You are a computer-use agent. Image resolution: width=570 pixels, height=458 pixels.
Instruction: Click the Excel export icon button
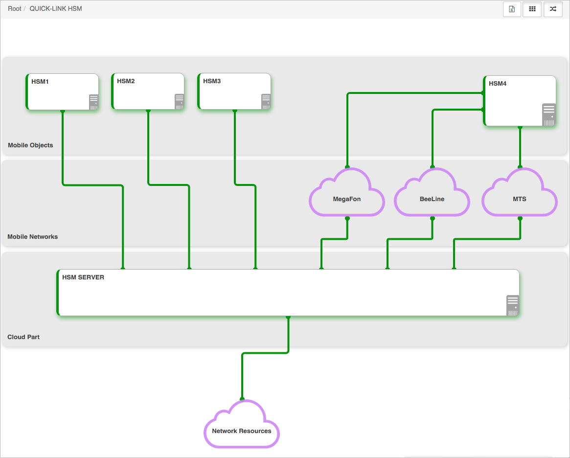pos(512,9)
